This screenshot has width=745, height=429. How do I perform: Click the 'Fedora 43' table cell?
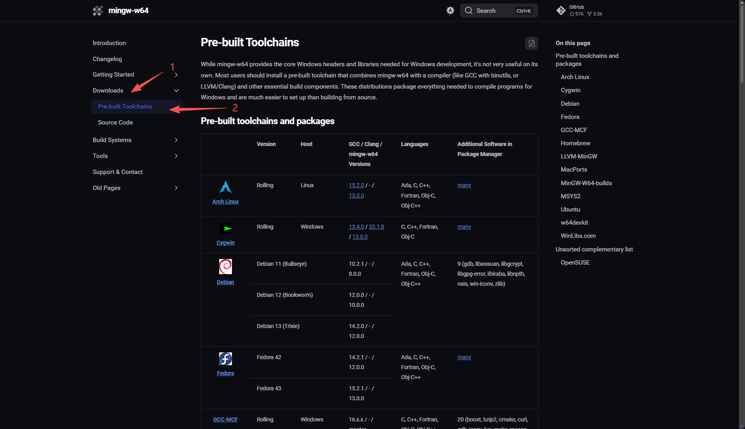pos(269,388)
